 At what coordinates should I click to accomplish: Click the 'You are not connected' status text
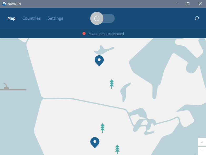pyautogui.click(x=106, y=34)
